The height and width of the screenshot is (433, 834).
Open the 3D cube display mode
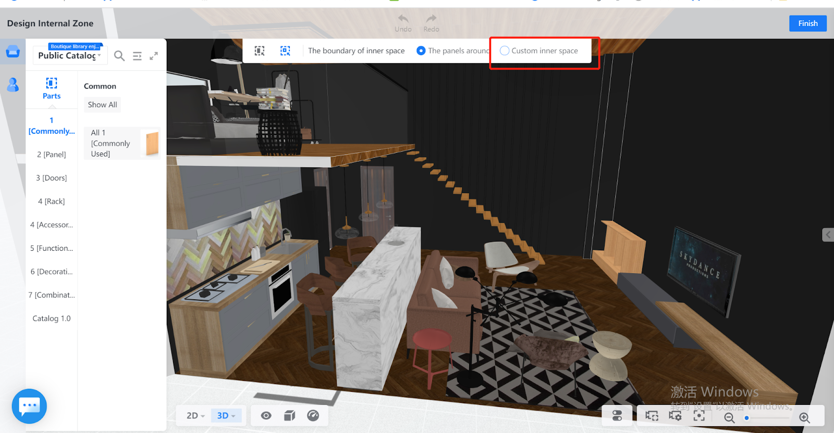point(290,415)
